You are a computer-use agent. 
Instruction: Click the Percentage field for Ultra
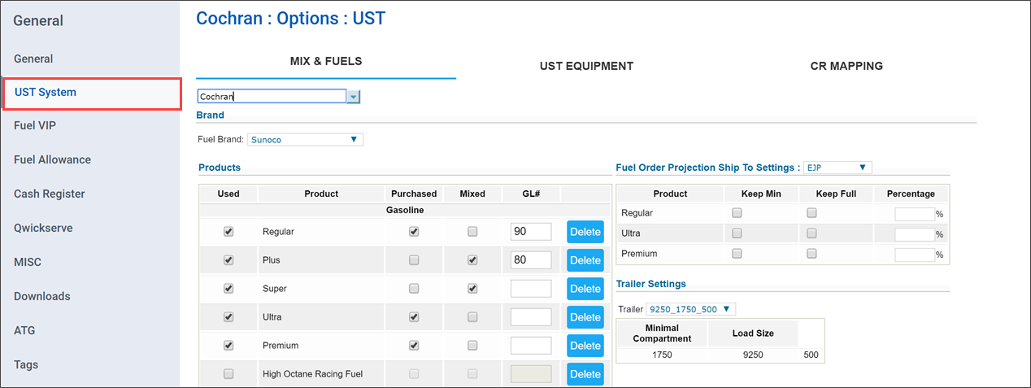914,234
